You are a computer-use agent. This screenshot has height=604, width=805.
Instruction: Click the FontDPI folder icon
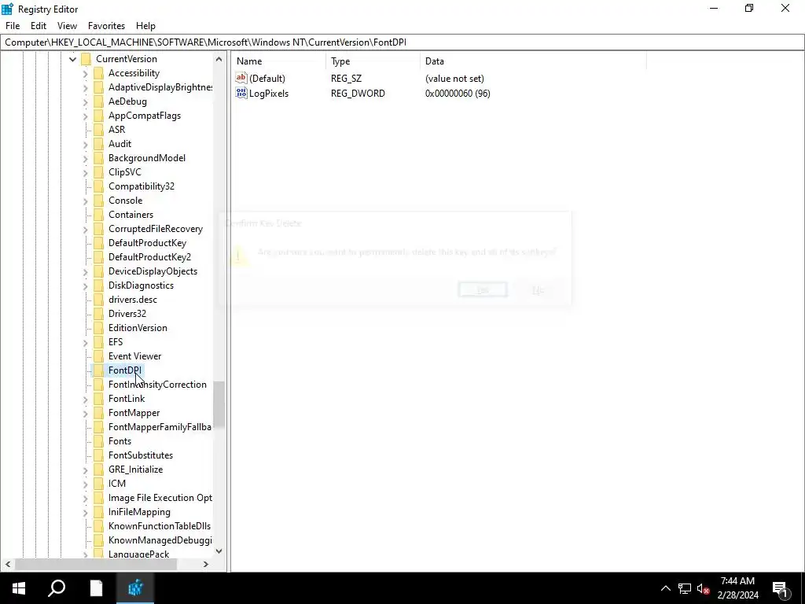point(98,370)
